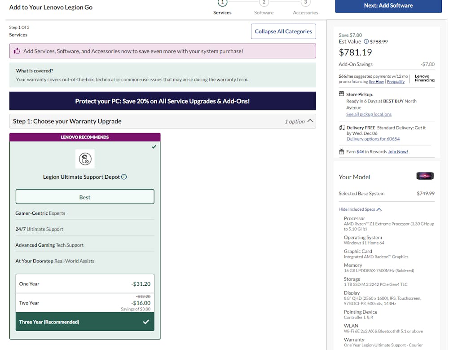Click the Advanced Gaming Tech Support text
The width and height of the screenshot is (449, 350).
49,245
